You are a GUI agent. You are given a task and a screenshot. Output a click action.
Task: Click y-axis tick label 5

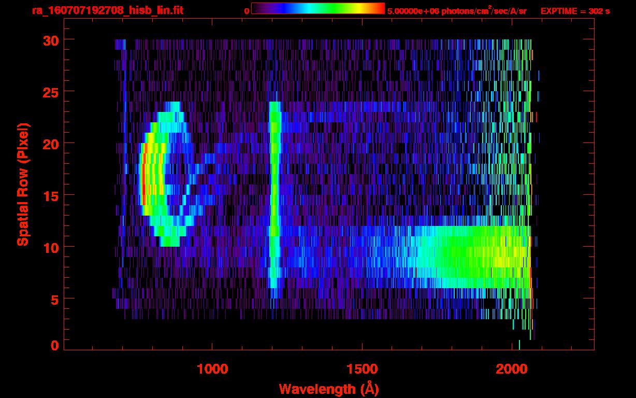55,299
